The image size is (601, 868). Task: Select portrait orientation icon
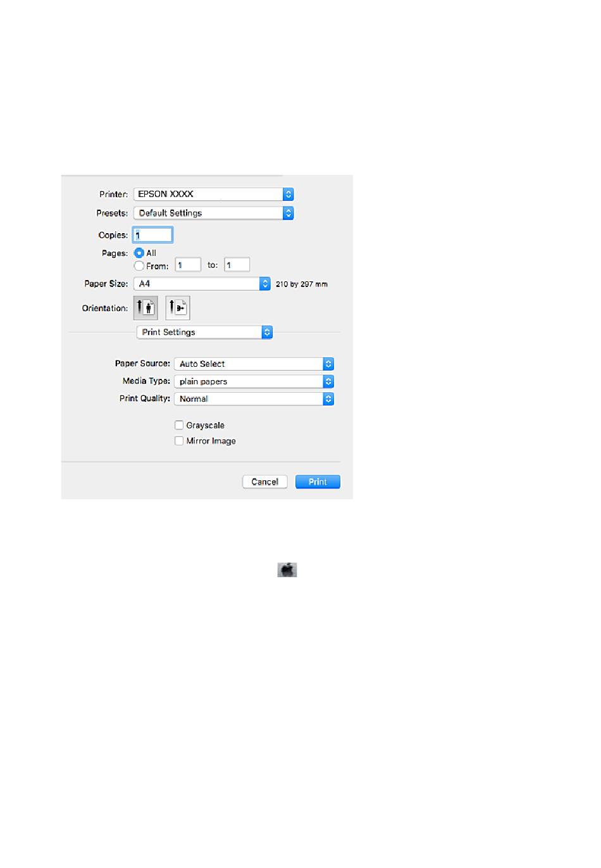pos(146,308)
